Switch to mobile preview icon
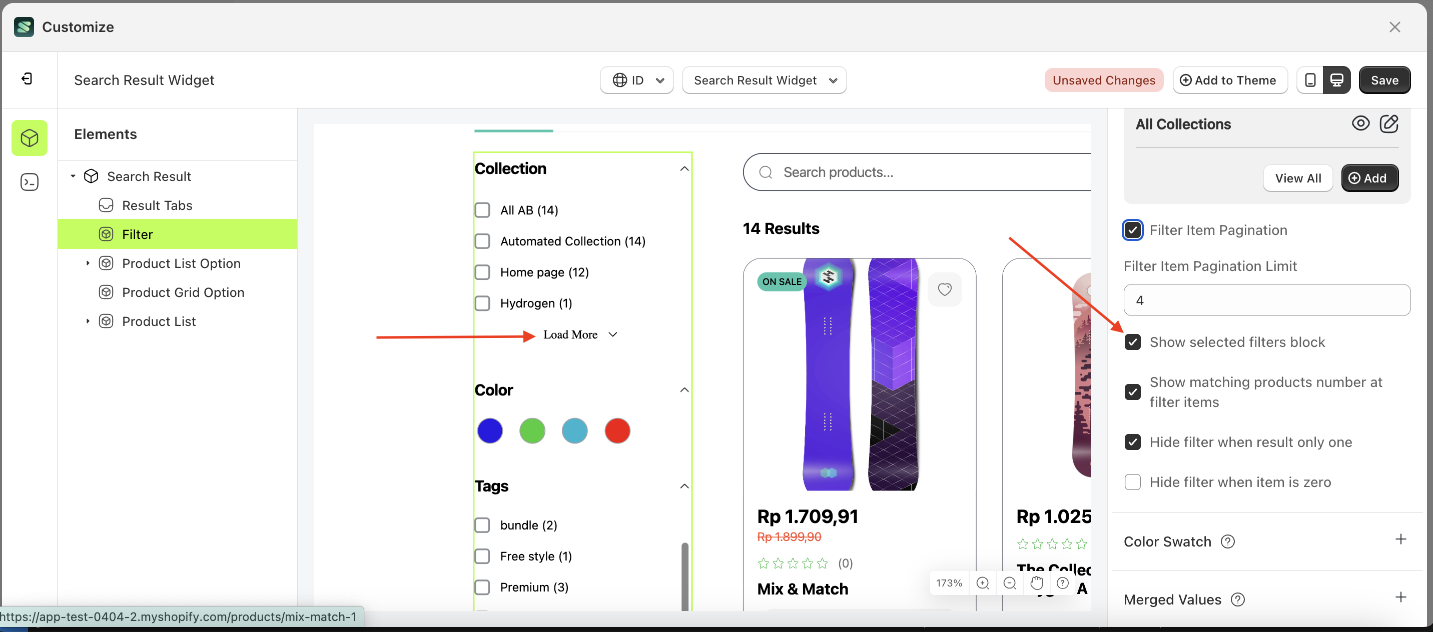Viewport: 1433px width, 632px height. (x=1310, y=80)
